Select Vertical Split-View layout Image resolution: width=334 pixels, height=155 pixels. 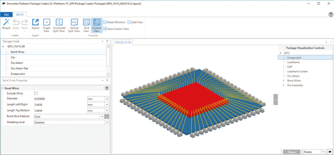74,25
